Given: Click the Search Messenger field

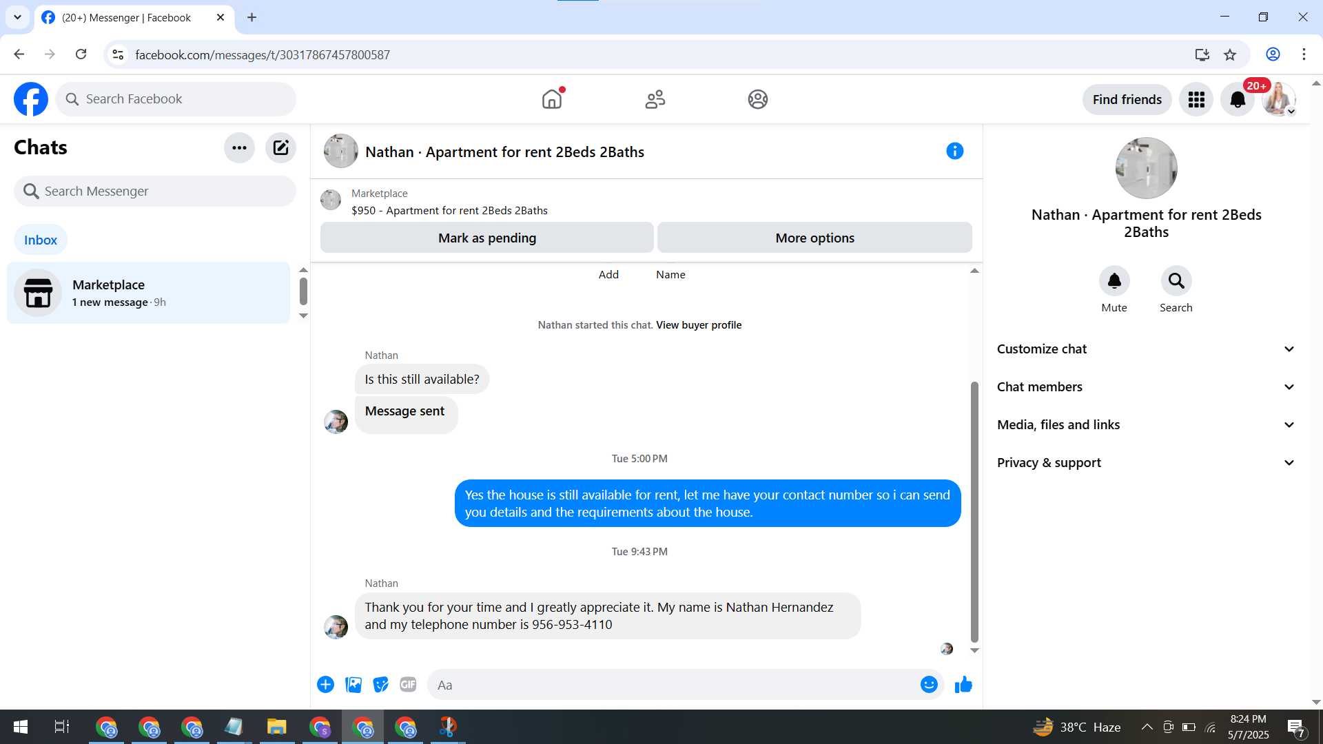Looking at the screenshot, I should [155, 192].
